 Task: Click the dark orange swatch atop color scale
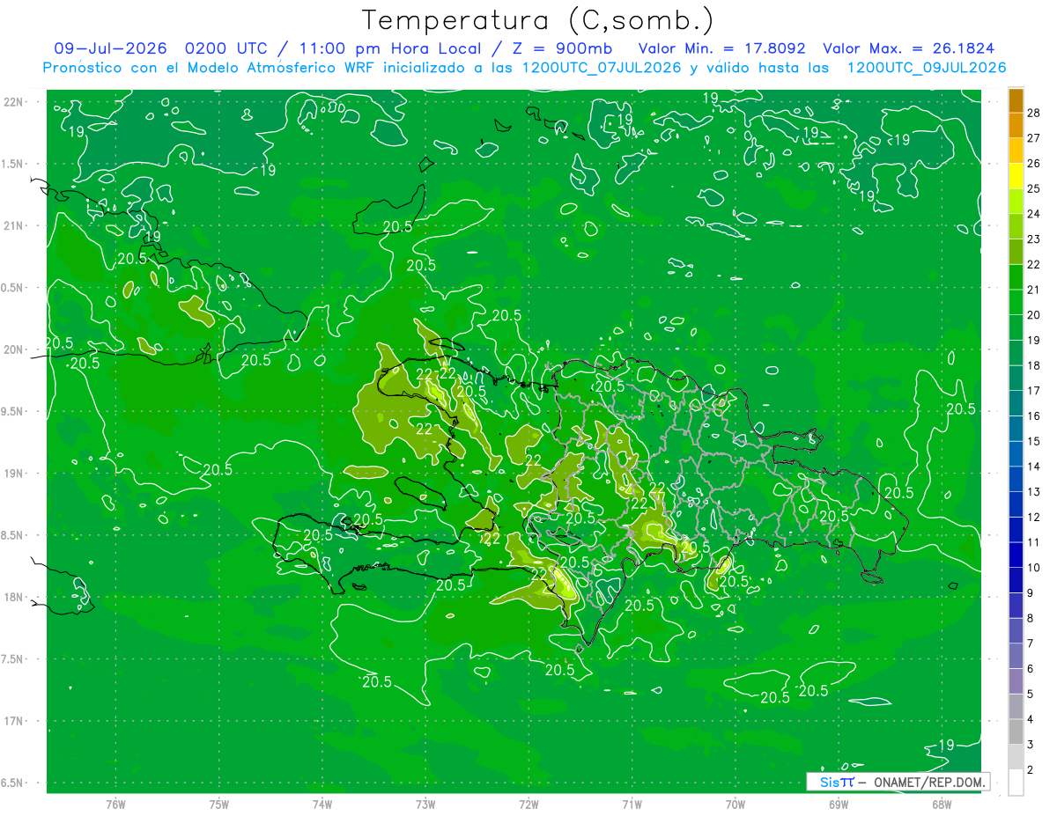coord(1016,100)
